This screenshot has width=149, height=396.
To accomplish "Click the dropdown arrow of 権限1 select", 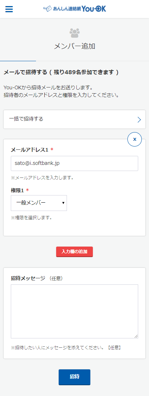I will (63, 203).
